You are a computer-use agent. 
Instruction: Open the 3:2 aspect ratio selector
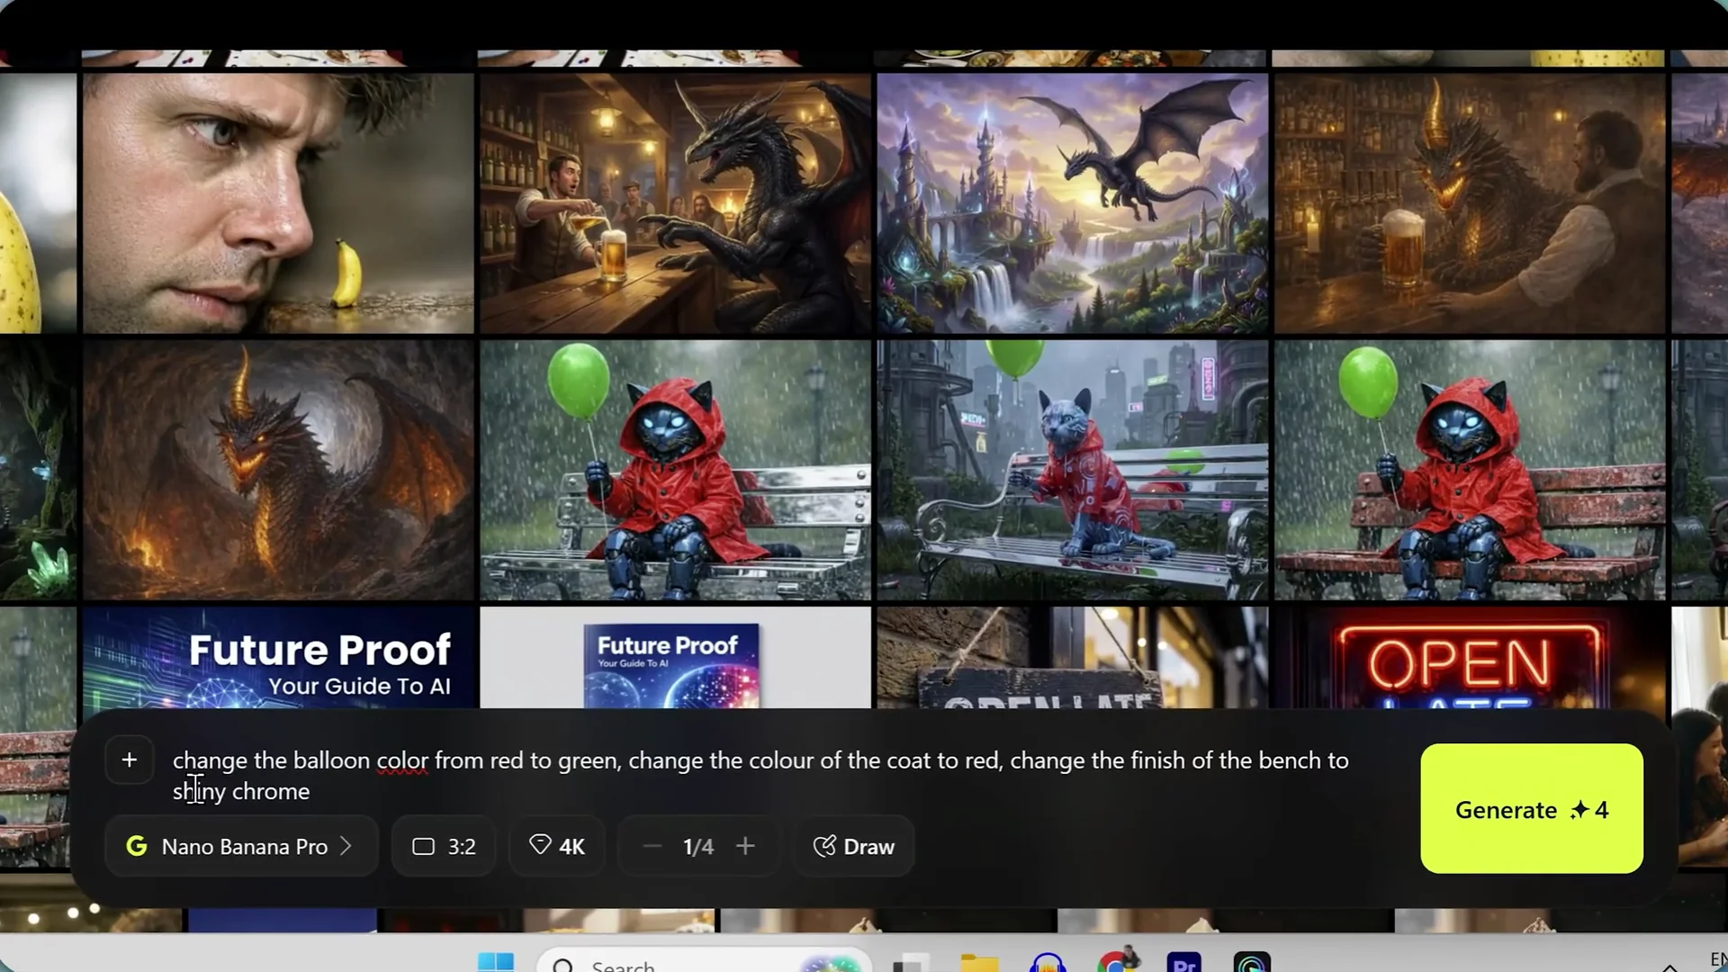pos(444,846)
